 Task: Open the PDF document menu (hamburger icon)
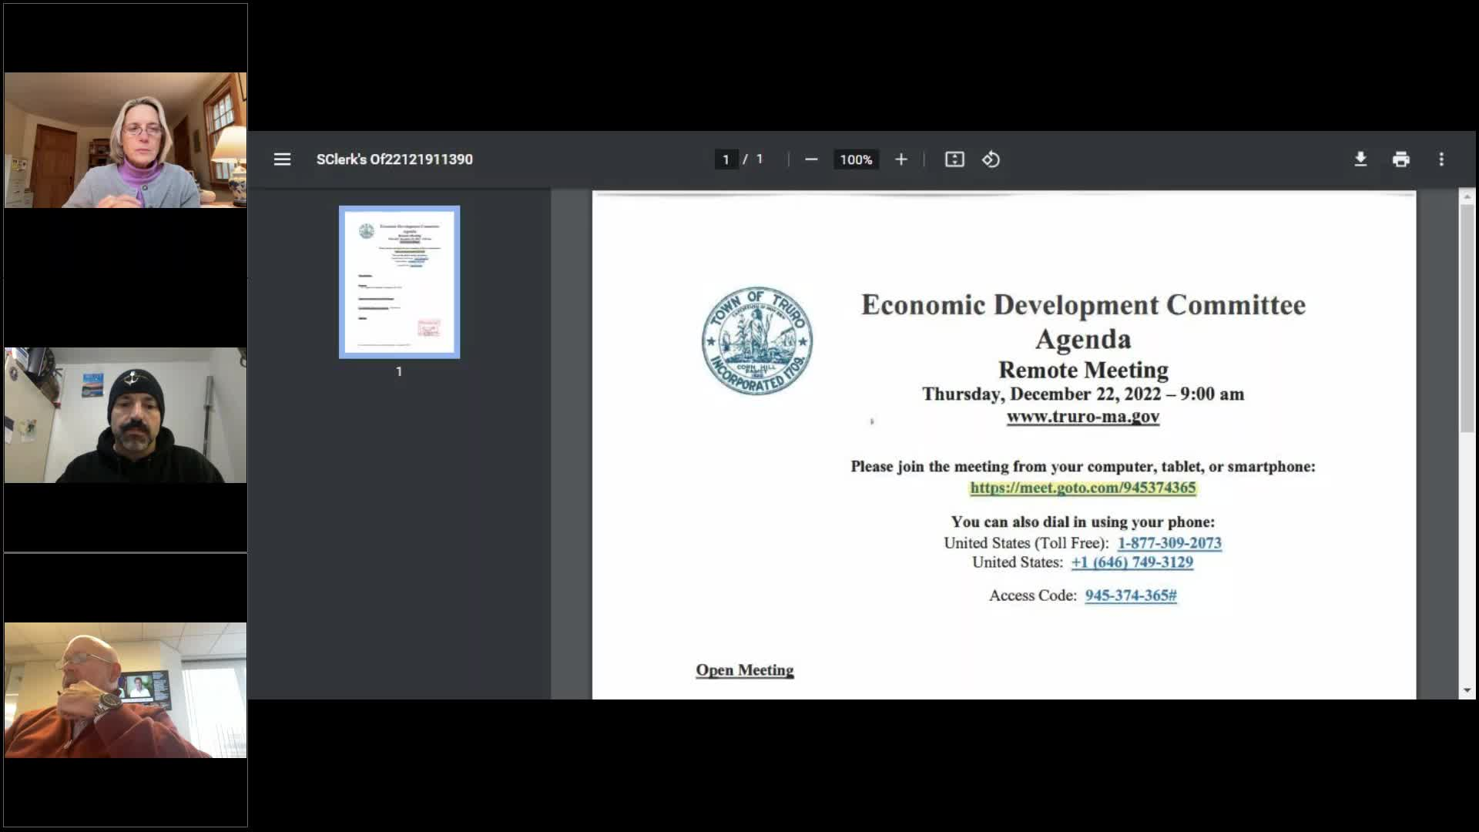click(x=282, y=159)
